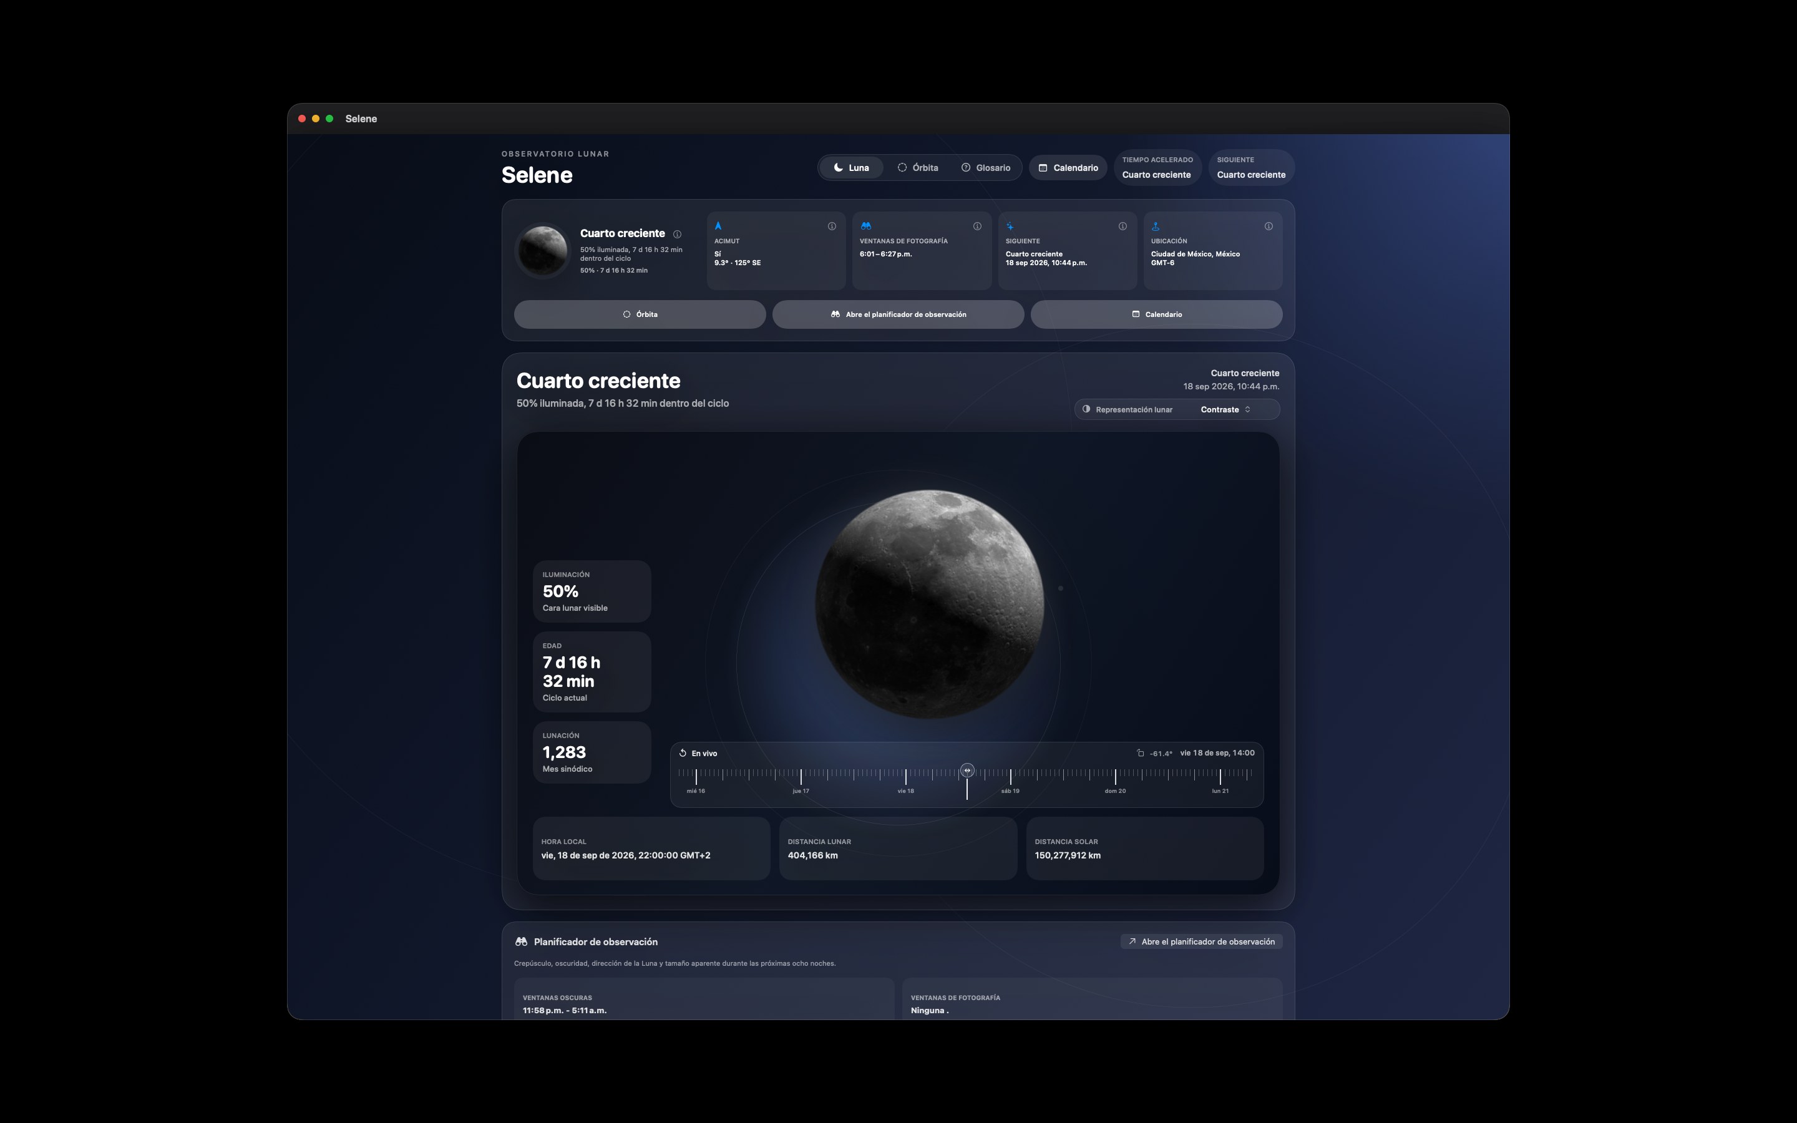1797x1123 pixels.
Task: Click the En vivo live button
Action: (698, 753)
